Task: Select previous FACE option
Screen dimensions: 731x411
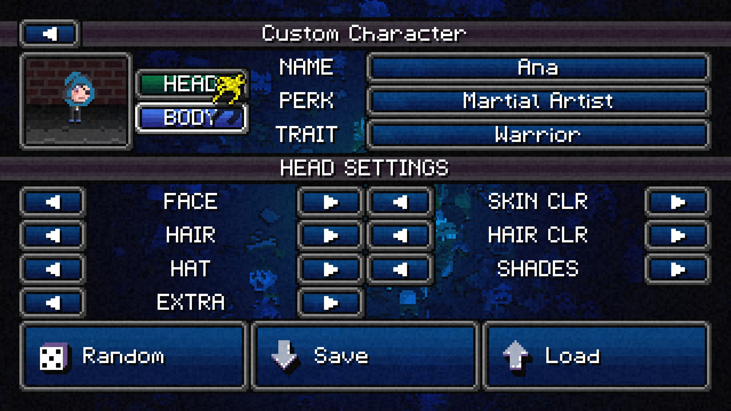Action: pos(53,202)
